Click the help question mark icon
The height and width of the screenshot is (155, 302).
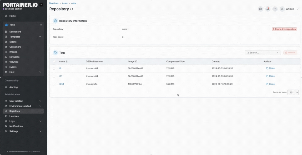click(x=275, y=9)
